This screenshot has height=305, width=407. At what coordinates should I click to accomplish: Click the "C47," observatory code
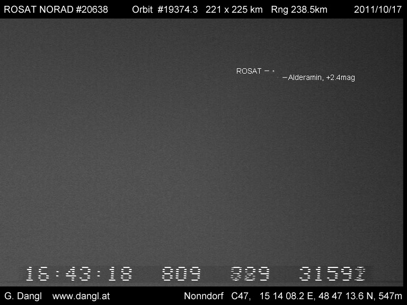click(x=241, y=296)
